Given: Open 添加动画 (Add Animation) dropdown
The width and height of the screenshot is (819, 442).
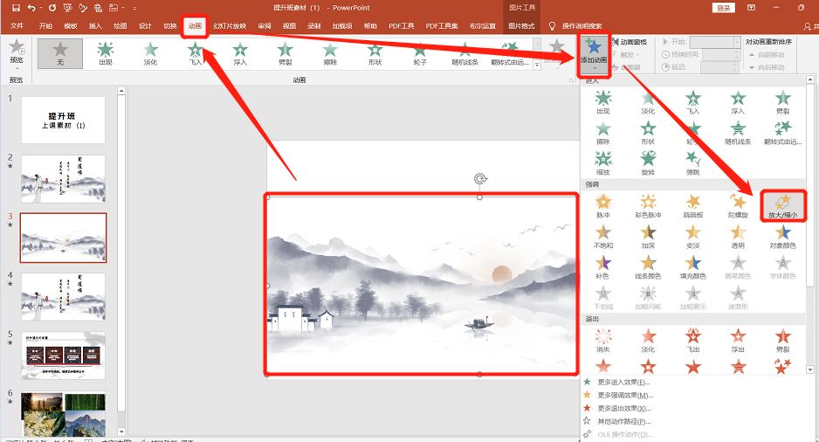Looking at the screenshot, I should [594, 56].
